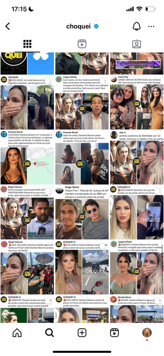
Task: Open the Hugo Gloss Felipe Prior post
Action: tap(82, 213)
